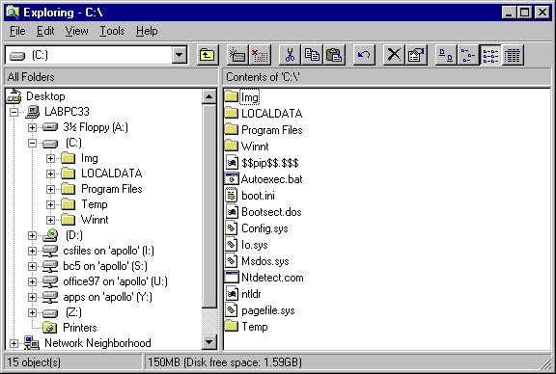Image resolution: width=556 pixels, height=374 pixels.
Task: Expand csfiles on 'apollo' (I:) node
Action: [32, 251]
